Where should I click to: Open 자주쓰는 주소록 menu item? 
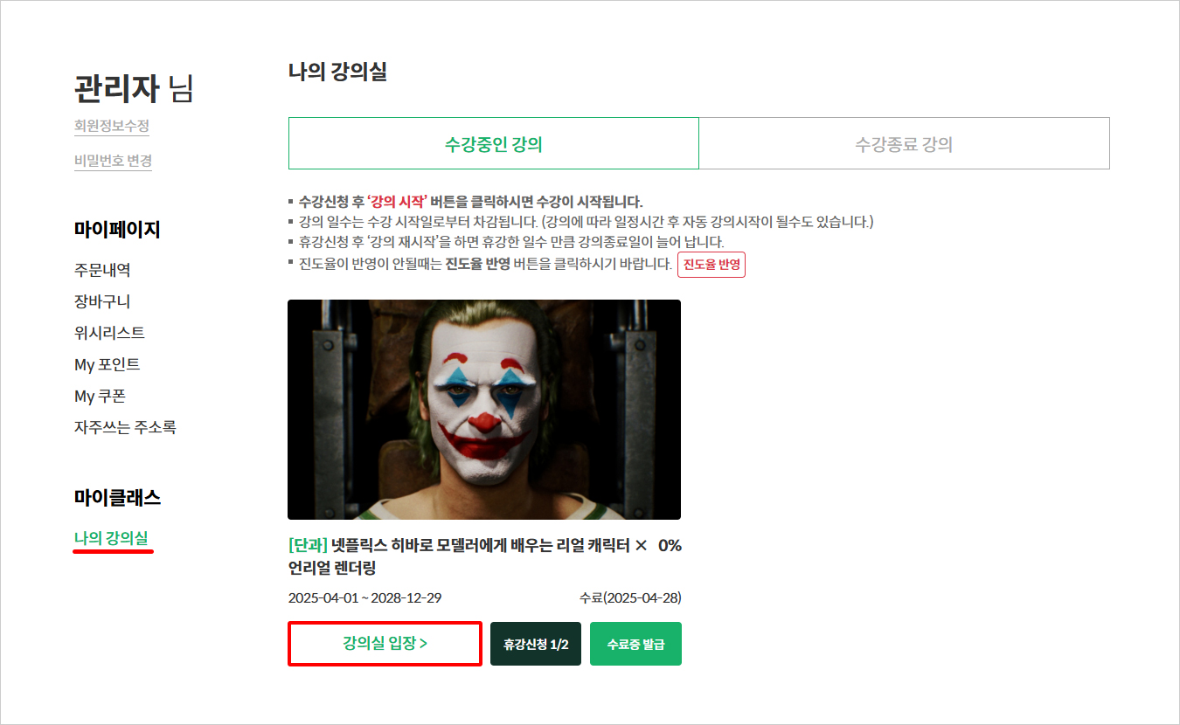pyautogui.click(x=125, y=427)
